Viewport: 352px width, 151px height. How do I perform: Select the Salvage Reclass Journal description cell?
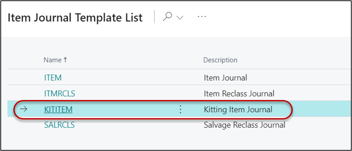pos(244,125)
